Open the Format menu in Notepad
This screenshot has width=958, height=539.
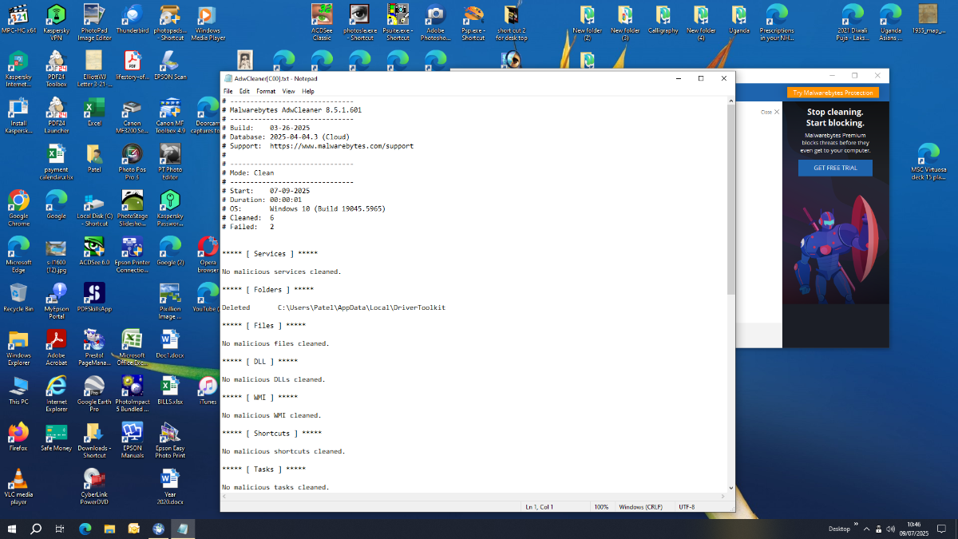(x=265, y=91)
